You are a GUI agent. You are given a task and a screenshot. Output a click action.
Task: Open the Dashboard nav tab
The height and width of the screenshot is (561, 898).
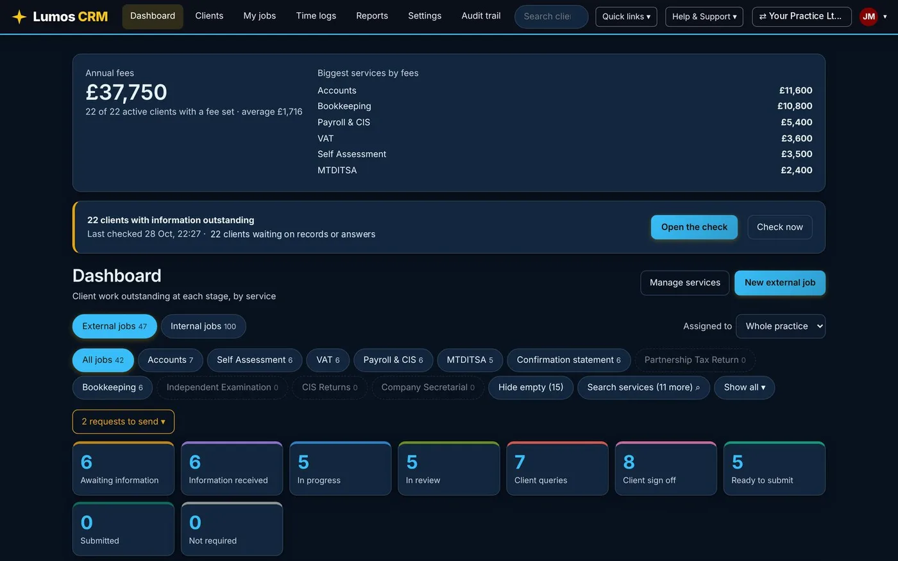coord(153,16)
